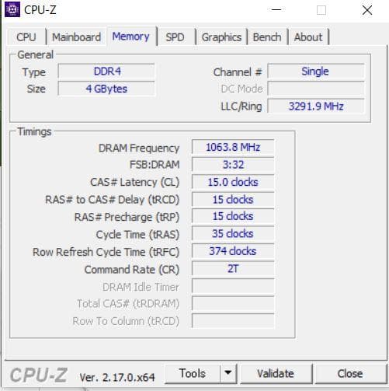
Task: Show the About tab
Action: click(x=308, y=37)
